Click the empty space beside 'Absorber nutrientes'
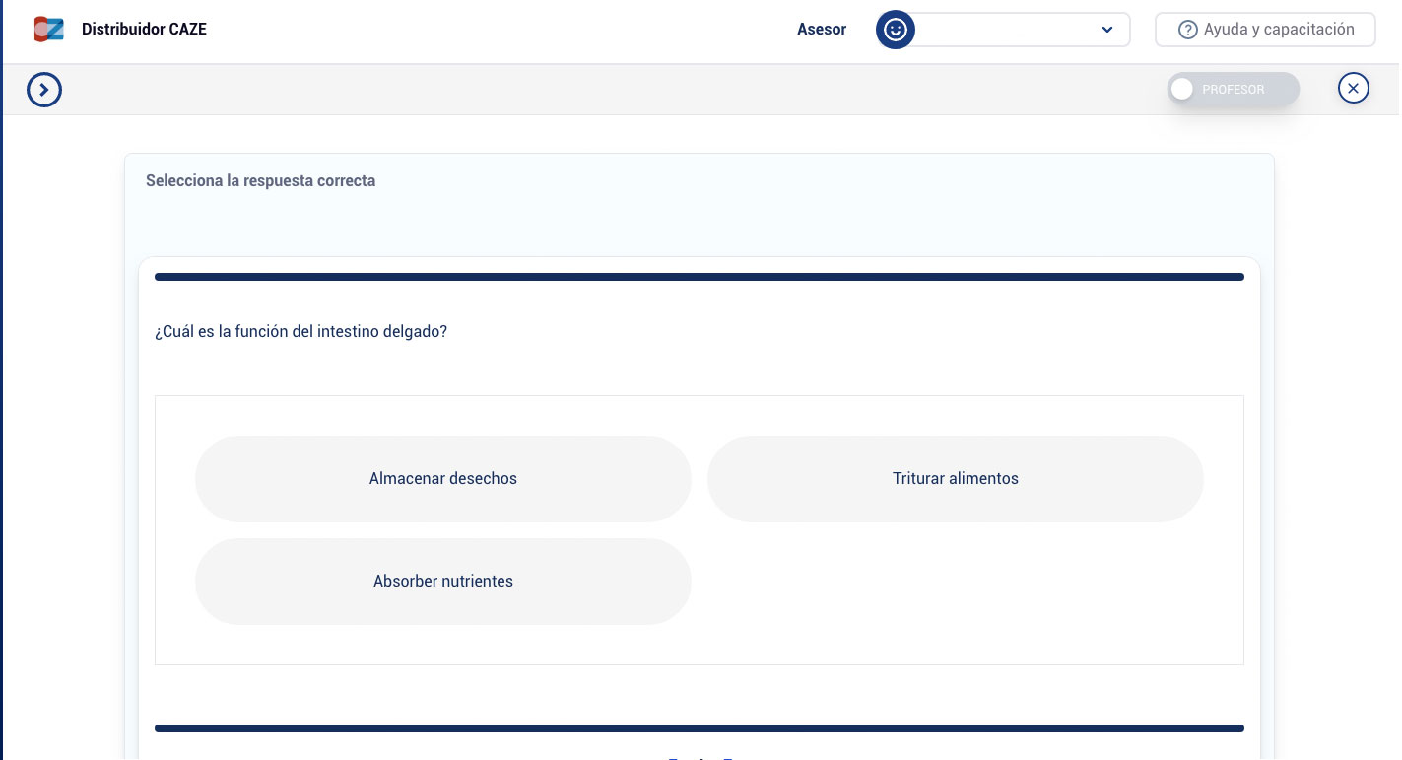Viewport: 1402px width, 760px height. [955, 582]
